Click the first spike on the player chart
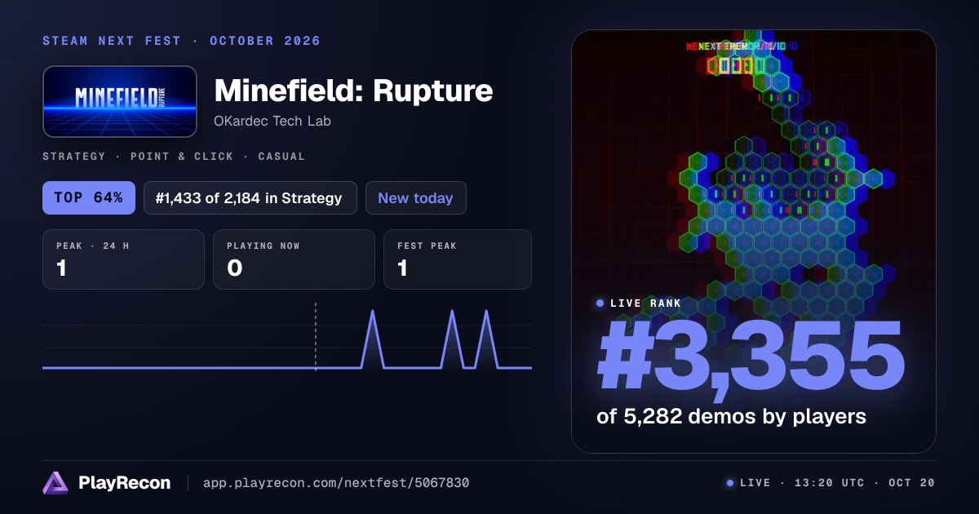The width and height of the screenshot is (979, 514). (372, 339)
